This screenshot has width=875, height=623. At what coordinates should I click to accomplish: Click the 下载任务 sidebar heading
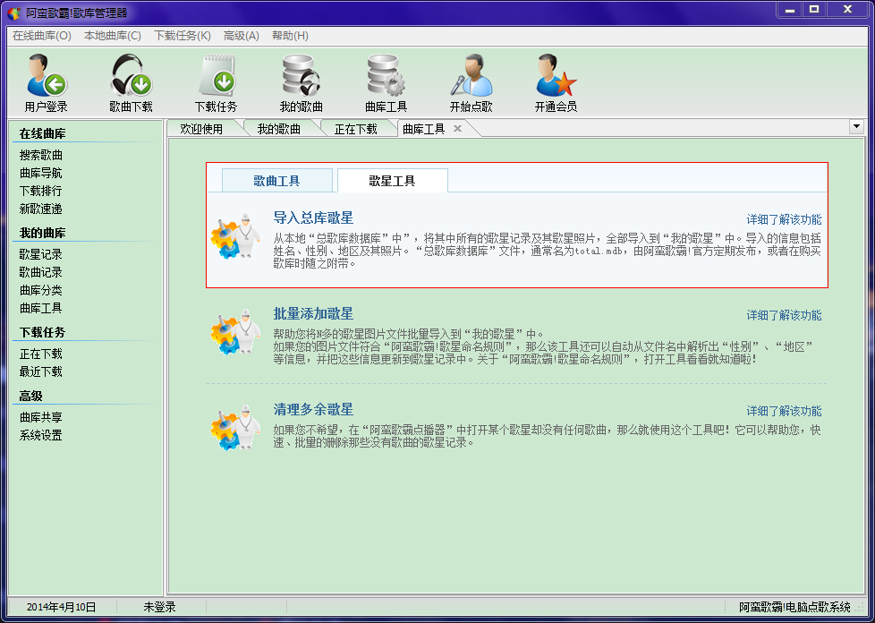tap(42, 333)
